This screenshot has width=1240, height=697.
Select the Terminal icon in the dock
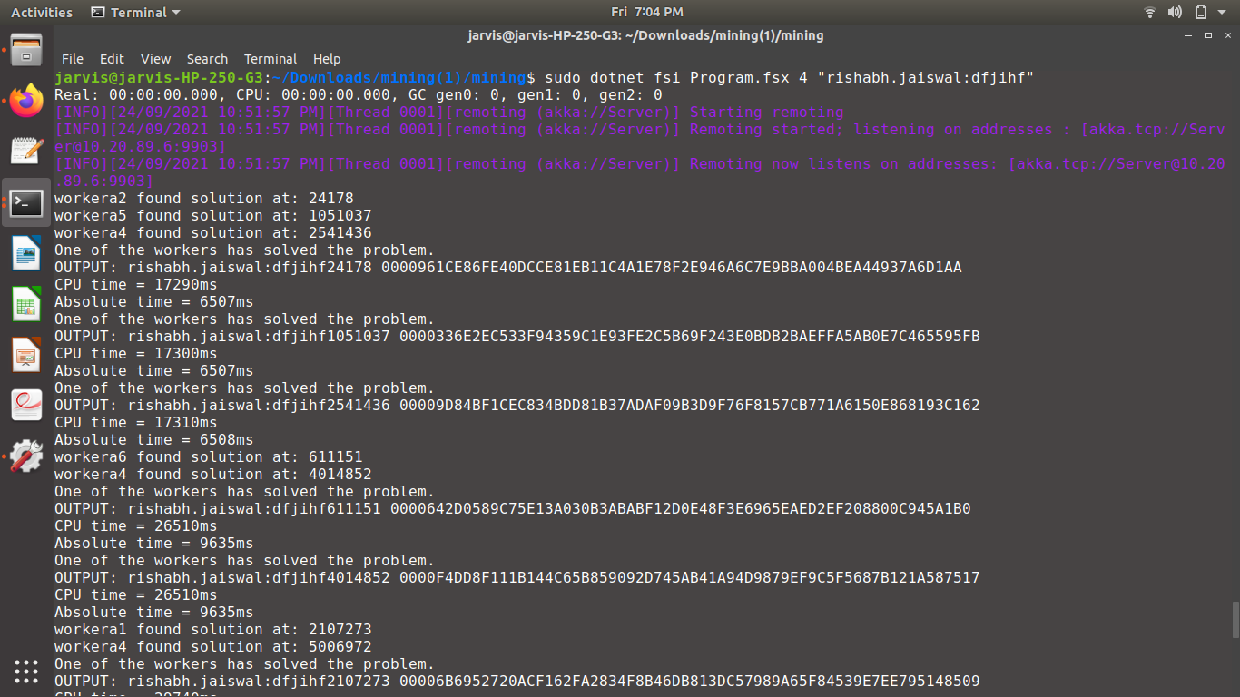point(26,202)
